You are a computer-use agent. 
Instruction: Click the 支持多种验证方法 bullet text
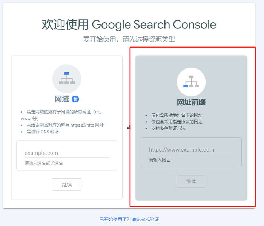[168, 128]
